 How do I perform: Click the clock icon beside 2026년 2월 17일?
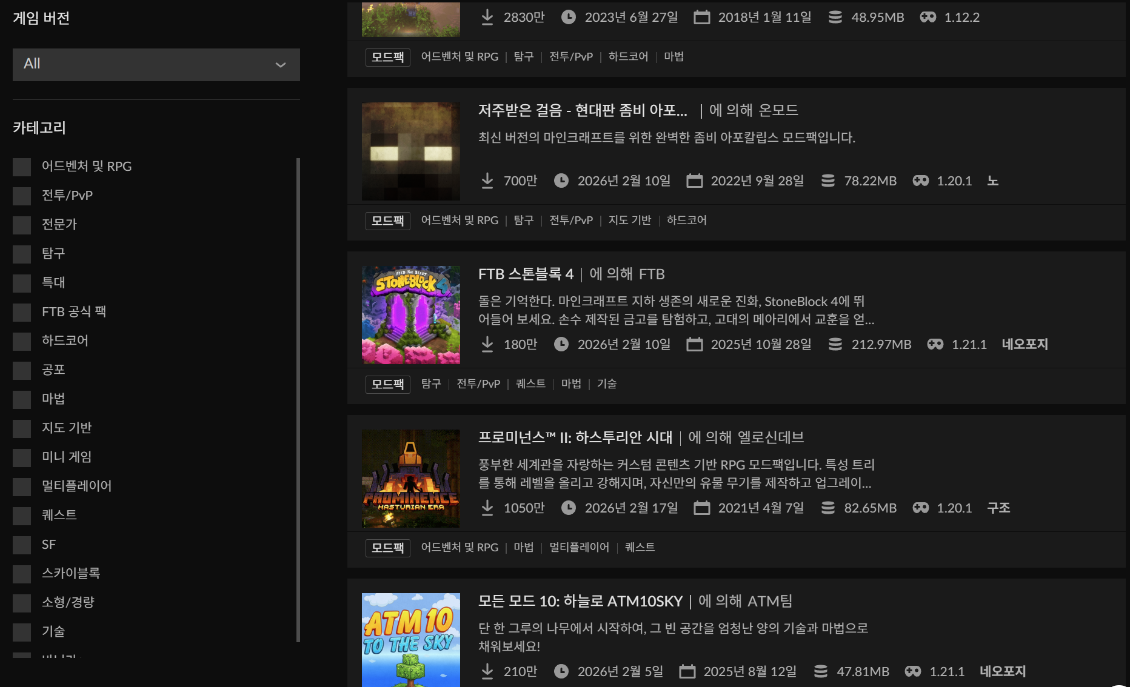point(569,508)
